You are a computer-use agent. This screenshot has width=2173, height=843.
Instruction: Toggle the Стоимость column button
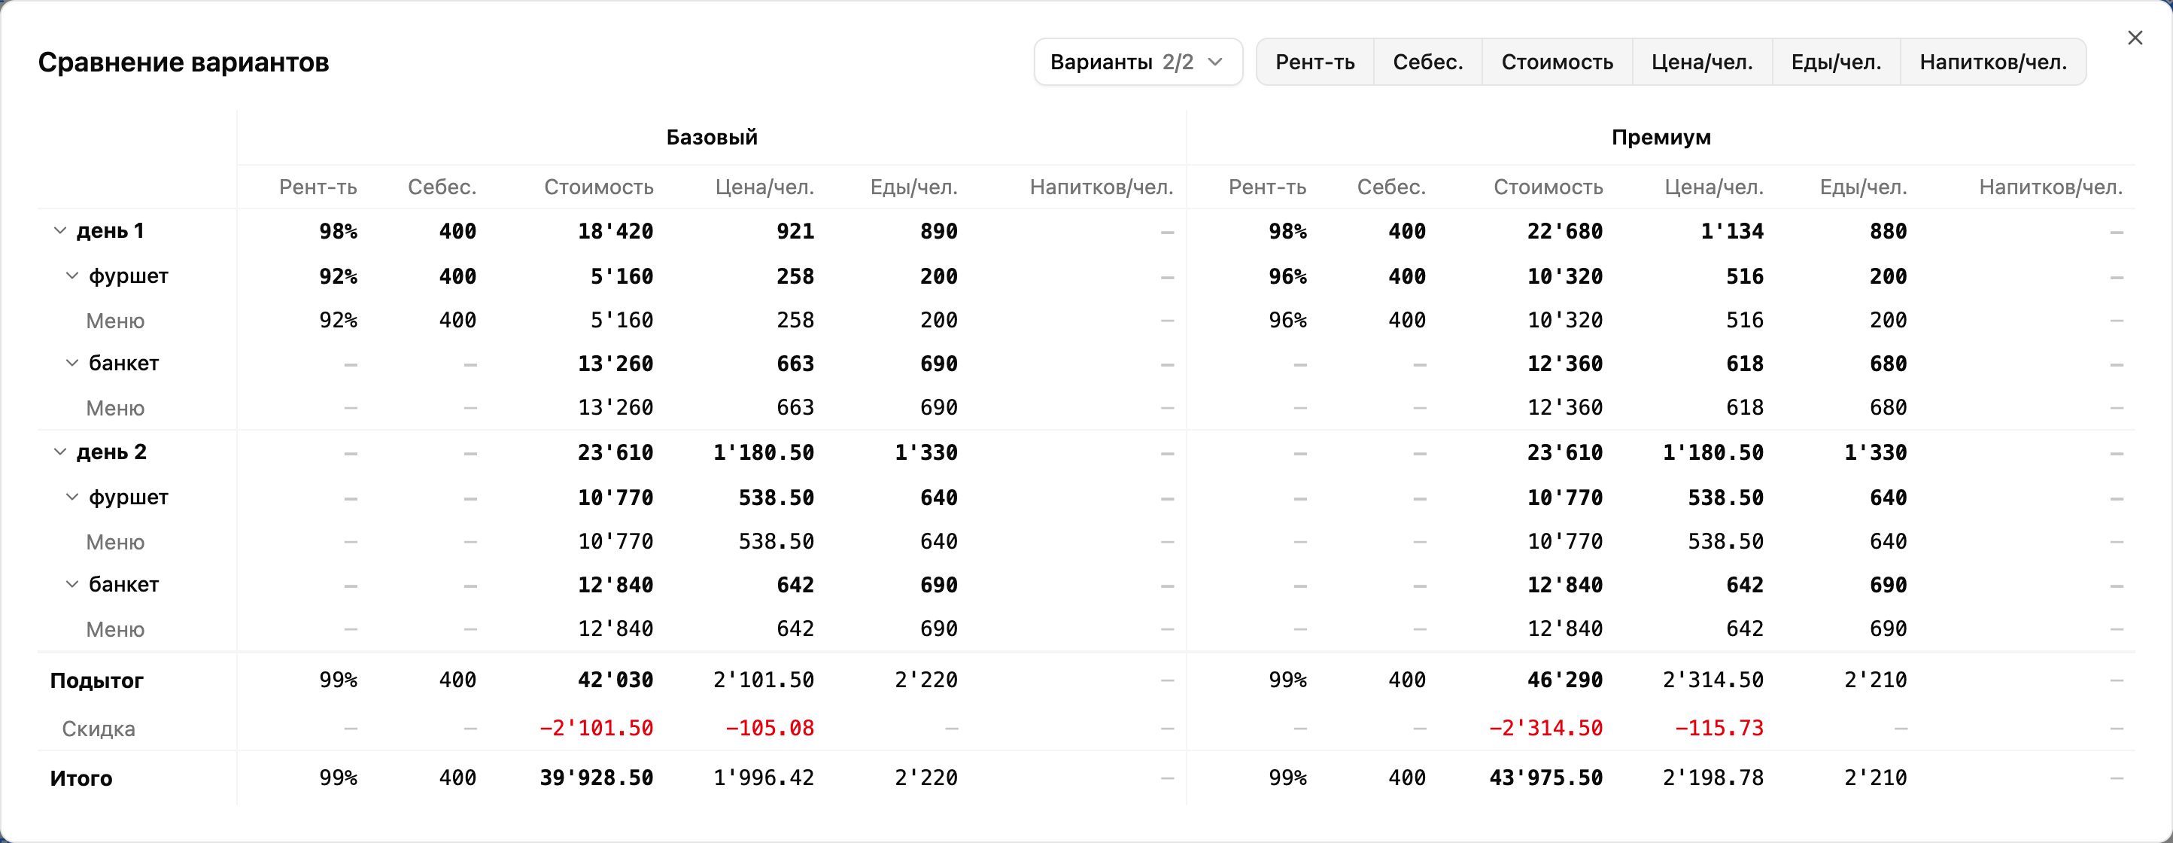[x=1556, y=62]
